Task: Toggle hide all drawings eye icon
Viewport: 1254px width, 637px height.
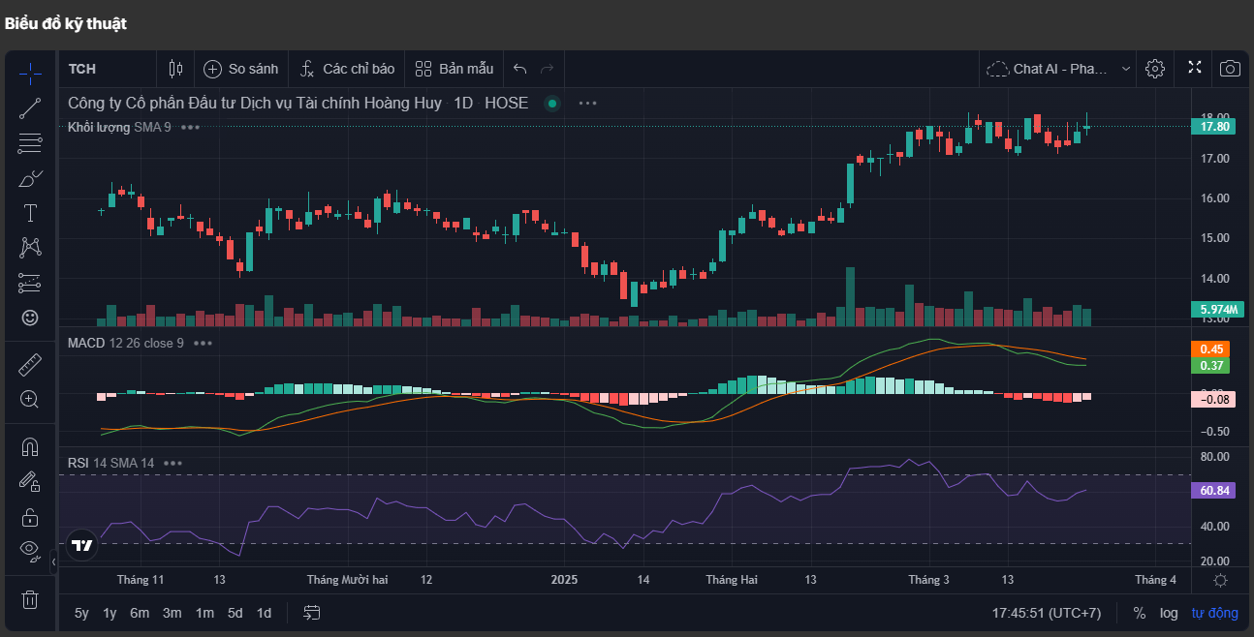Action: 30,551
